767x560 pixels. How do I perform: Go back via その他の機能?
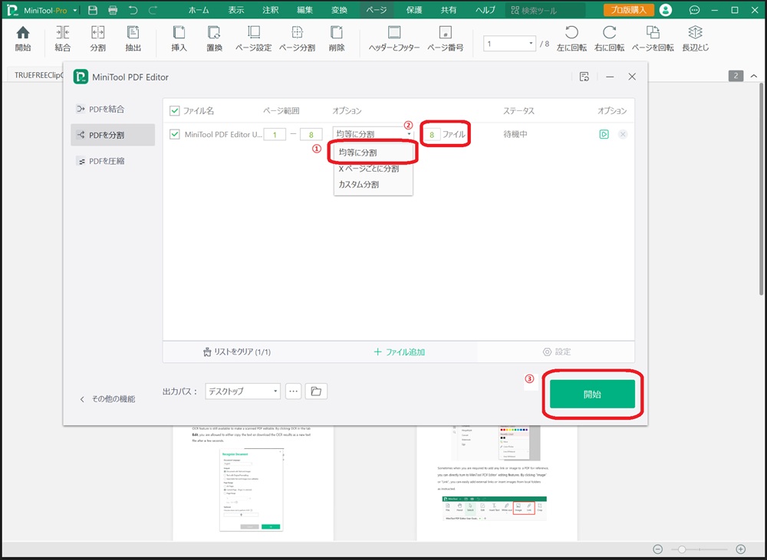[x=107, y=399]
